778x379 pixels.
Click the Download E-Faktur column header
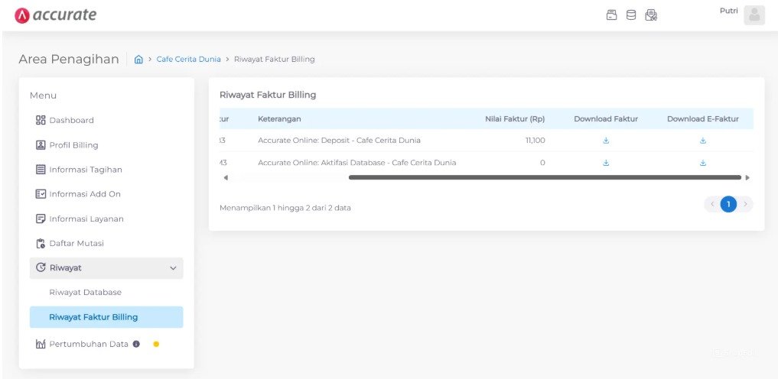702,119
